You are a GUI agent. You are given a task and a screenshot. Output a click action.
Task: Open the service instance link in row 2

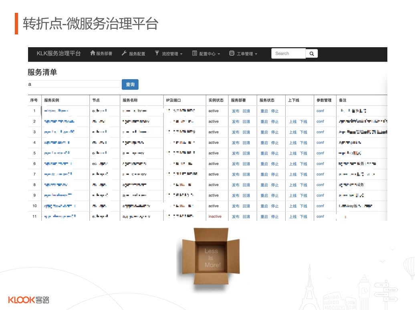(59, 121)
